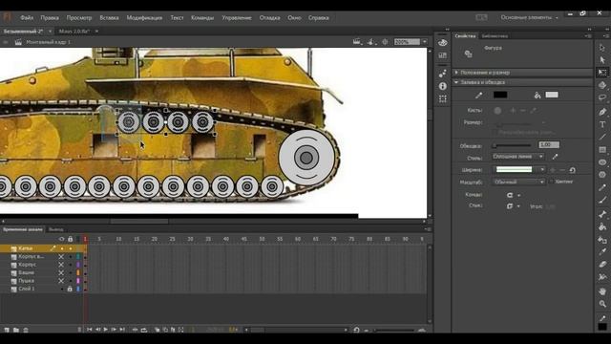Switch to the Вывод tab

pyautogui.click(x=56, y=229)
